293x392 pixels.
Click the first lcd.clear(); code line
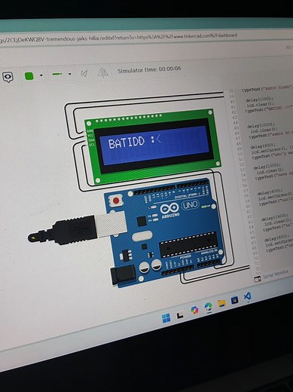[260, 105]
